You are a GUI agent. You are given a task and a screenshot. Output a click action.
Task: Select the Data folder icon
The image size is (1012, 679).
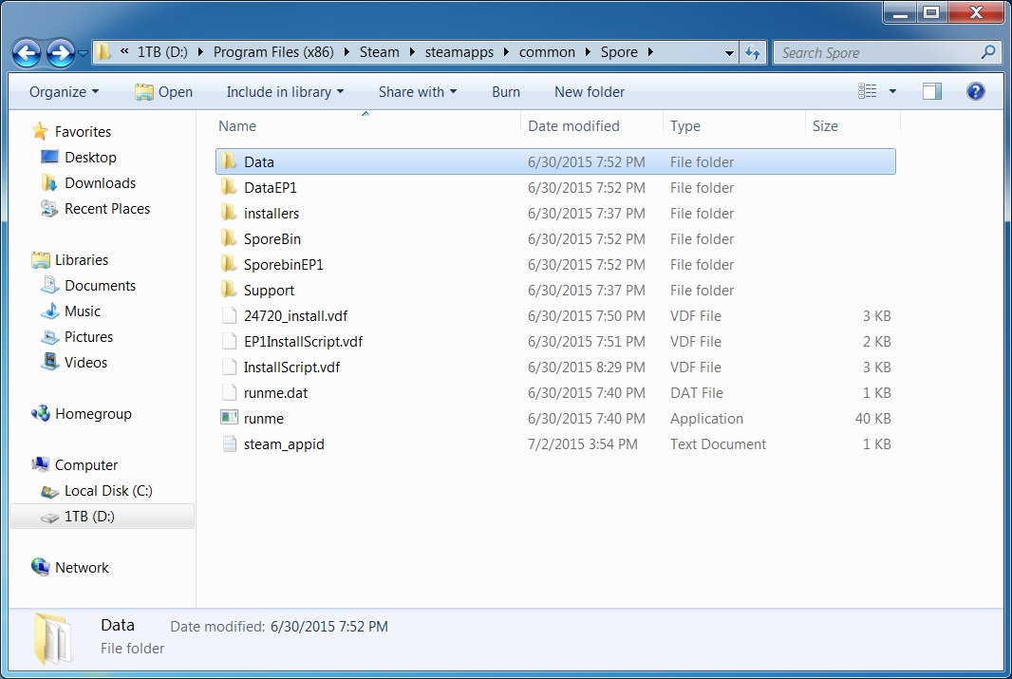pos(229,161)
